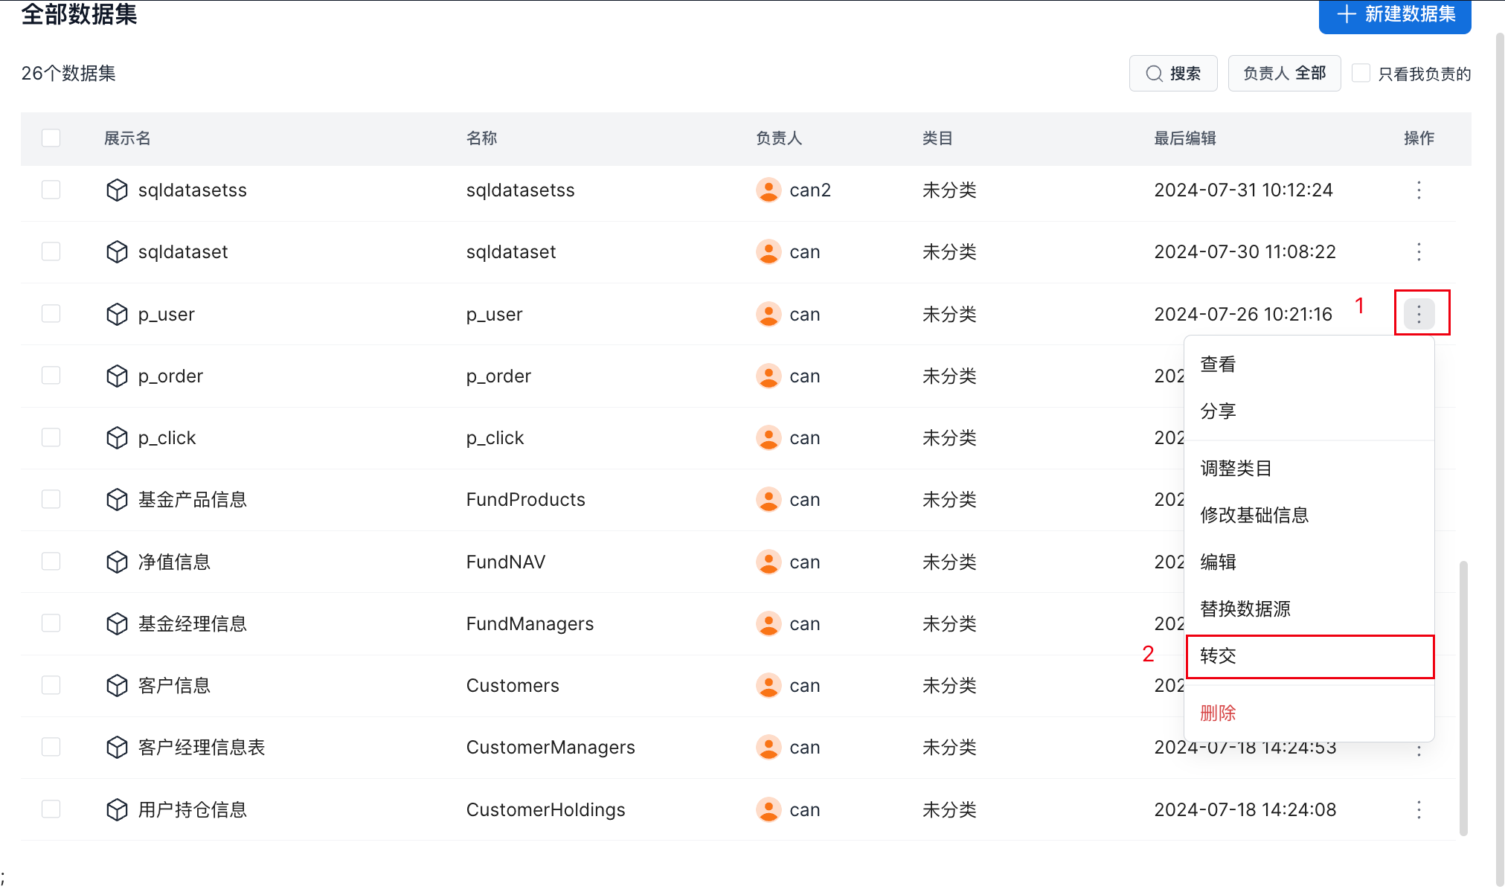1505x889 pixels.
Task: Click the dataset cube icon for 客户信息
Action: (117, 685)
